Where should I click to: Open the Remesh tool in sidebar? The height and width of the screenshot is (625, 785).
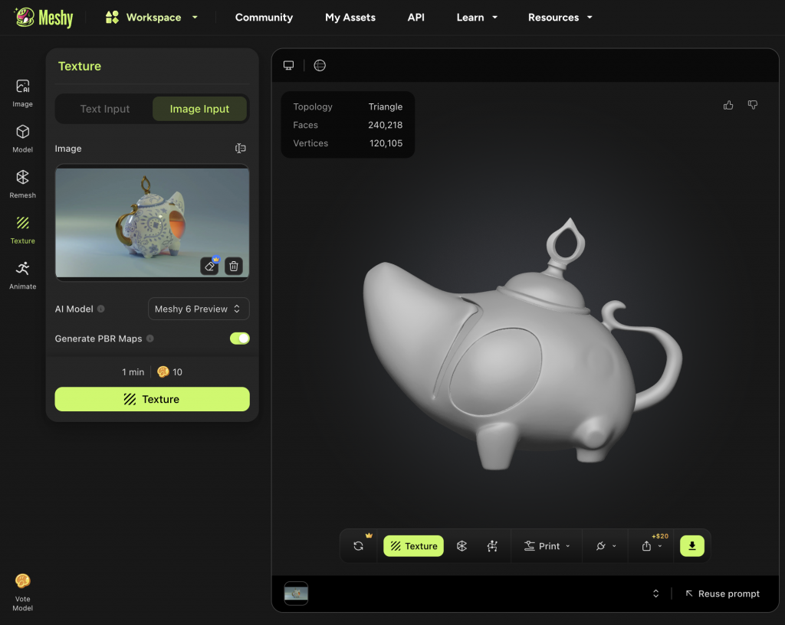tap(22, 184)
